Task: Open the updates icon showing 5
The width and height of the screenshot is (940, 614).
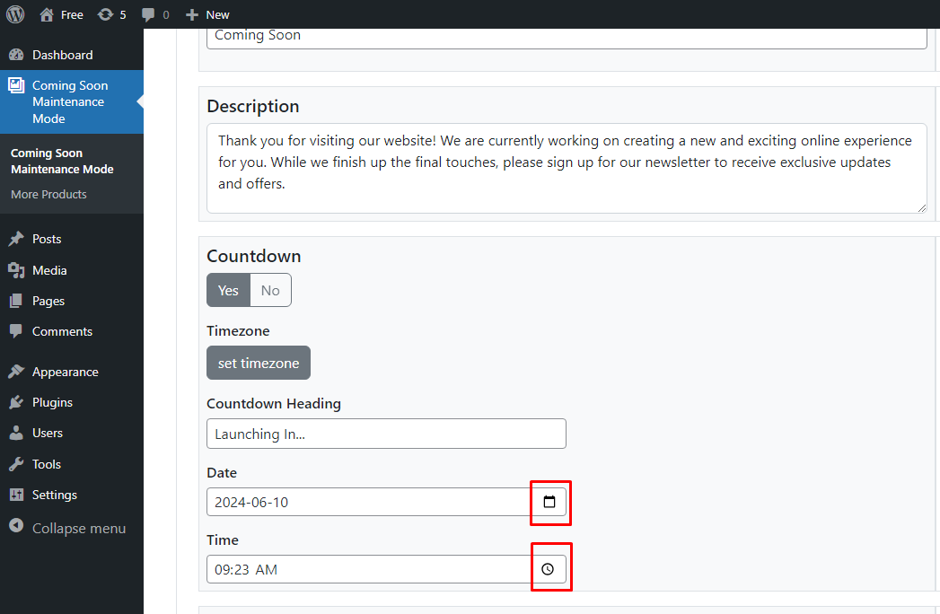Action: point(106,14)
